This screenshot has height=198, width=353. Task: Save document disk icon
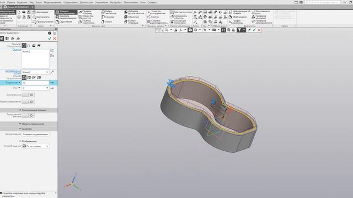tap(29, 12)
